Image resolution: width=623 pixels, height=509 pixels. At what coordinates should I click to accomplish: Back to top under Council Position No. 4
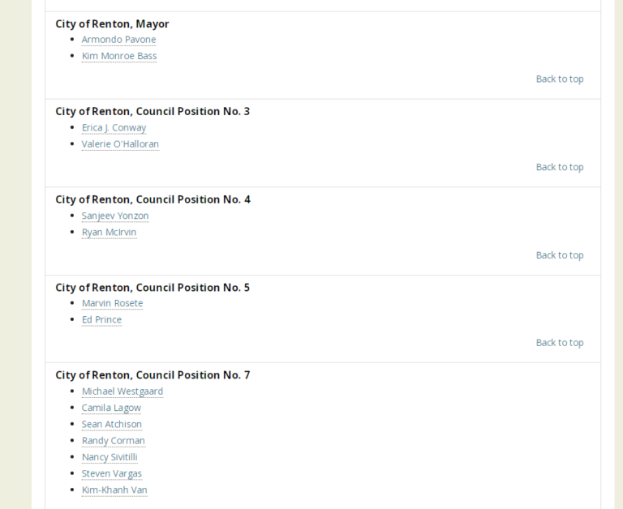559,255
